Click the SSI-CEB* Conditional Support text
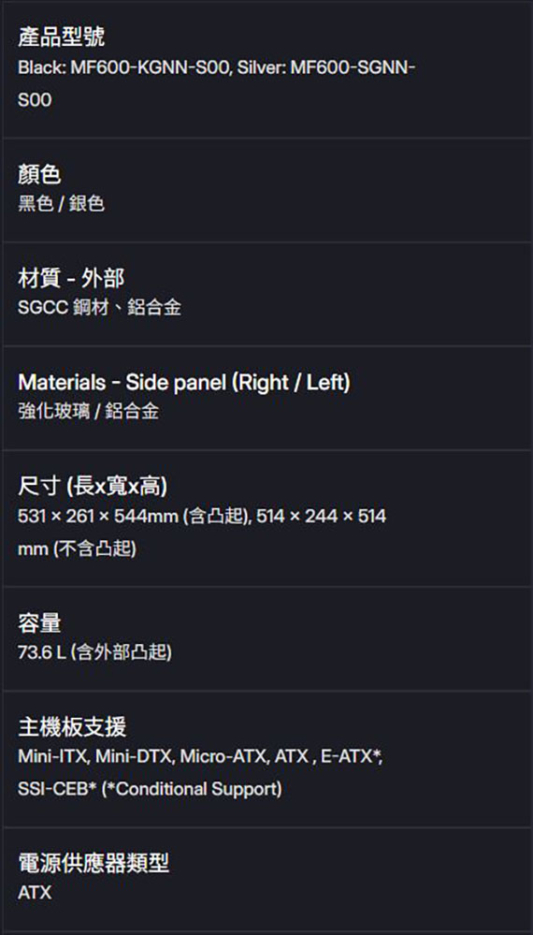The height and width of the screenshot is (935, 533). [x=150, y=789]
